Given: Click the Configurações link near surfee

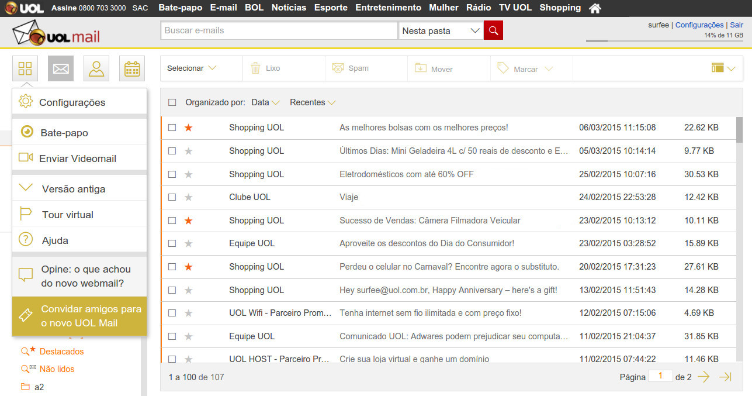Looking at the screenshot, I should pyautogui.click(x=699, y=25).
